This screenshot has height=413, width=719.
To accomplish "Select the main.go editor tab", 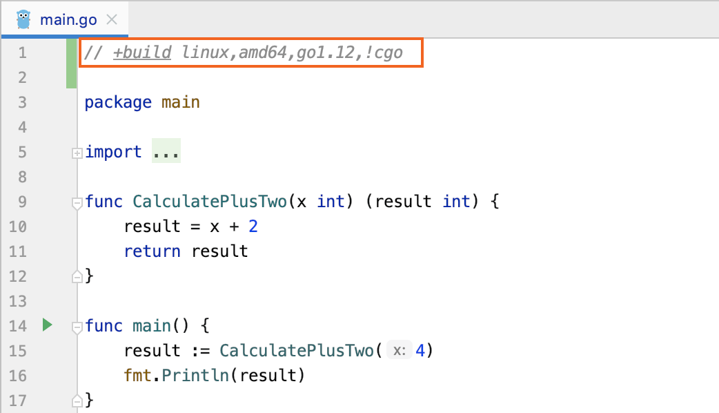I will [x=65, y=20].
